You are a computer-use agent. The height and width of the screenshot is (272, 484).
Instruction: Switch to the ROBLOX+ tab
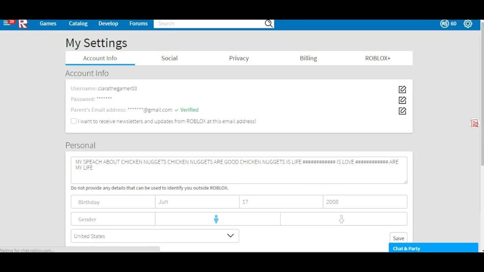378,58
